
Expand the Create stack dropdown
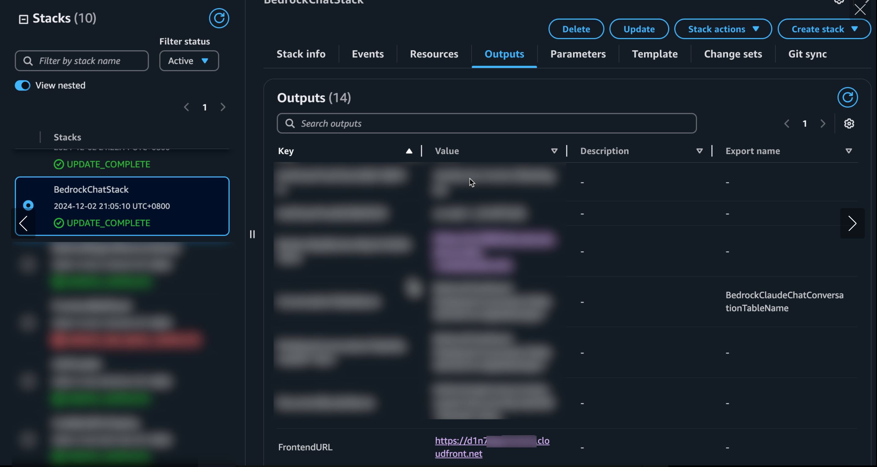tap(824, 29)
